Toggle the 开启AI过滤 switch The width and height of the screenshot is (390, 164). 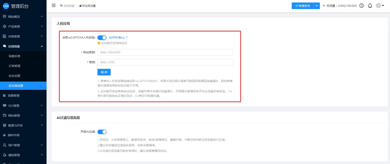click(102, 132)
